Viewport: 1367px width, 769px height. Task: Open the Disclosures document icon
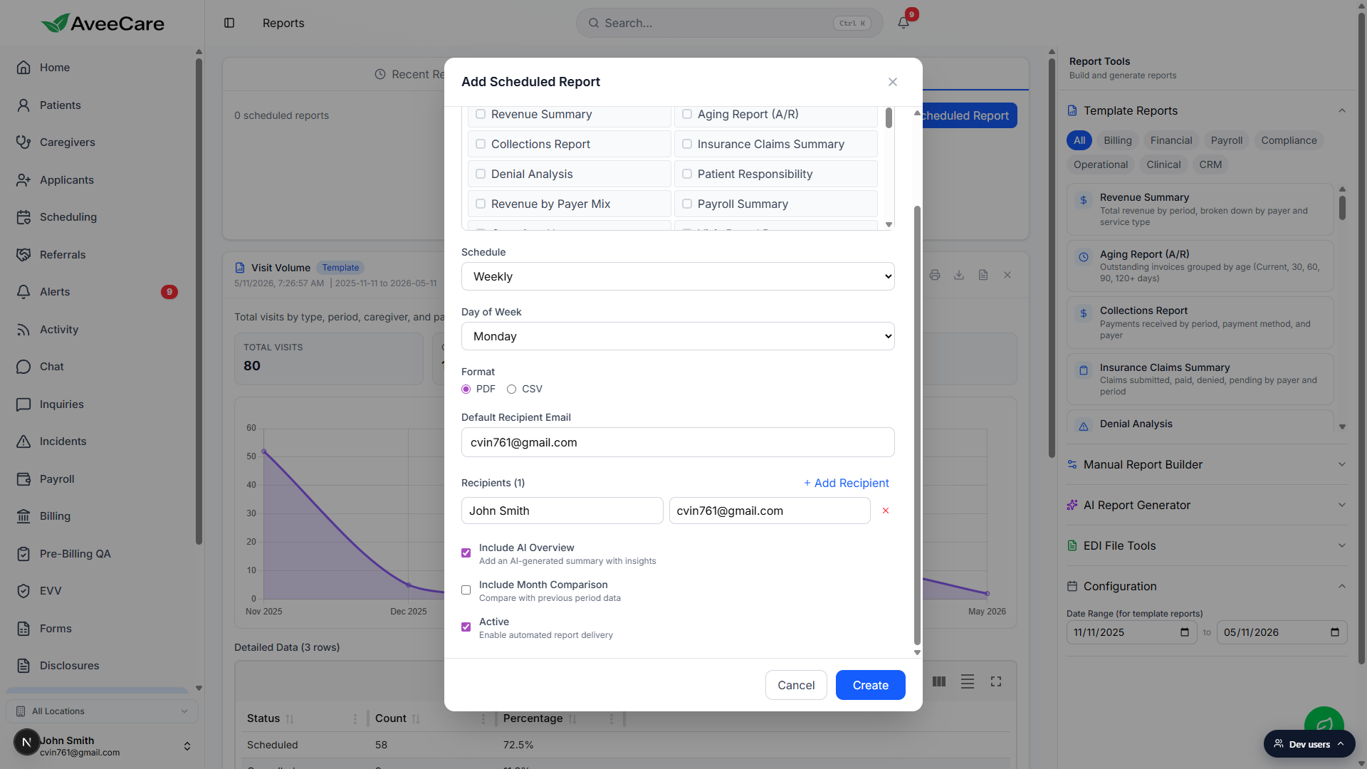(x=23, y=666)
